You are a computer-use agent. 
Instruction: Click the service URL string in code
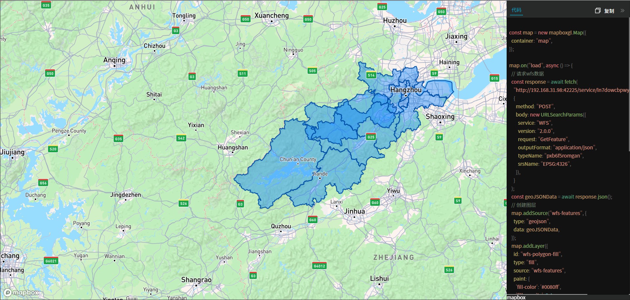pos(571,90)
